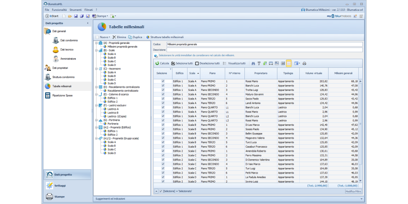Open the Strumenti menu
Viewport: 408px width, 204px height.
click(75, 10)
